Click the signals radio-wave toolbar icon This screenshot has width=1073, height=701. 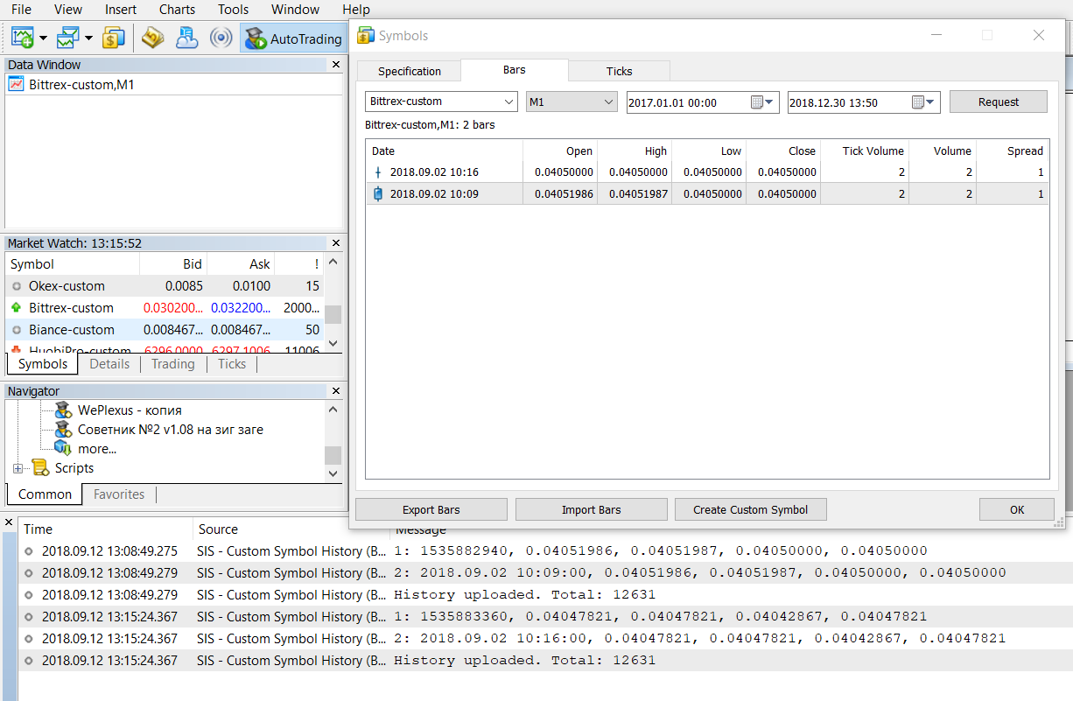pyautogui.click(x=221, y=38)
